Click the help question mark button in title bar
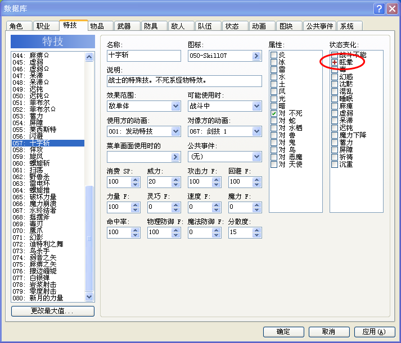 (x=379, y=8)
